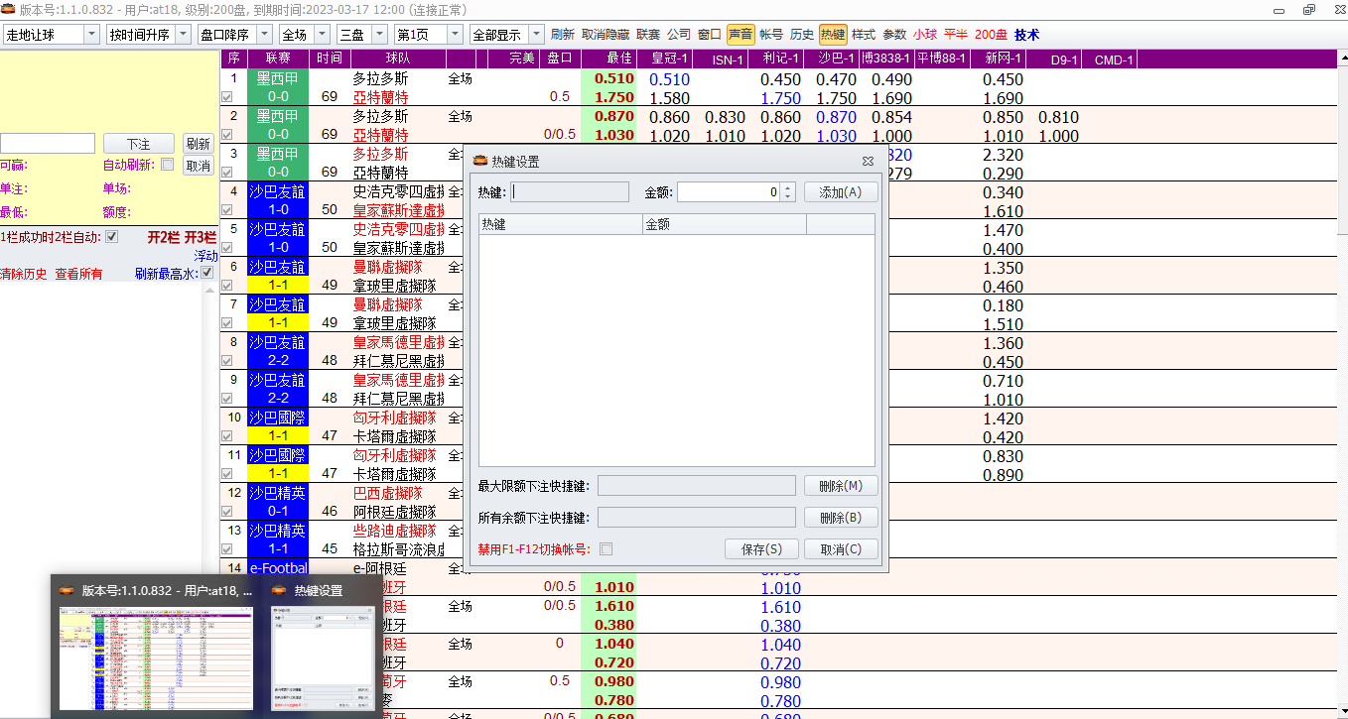The width and height of the screenshot is (1348, 719).
Task: Click the 0.510 odds in 皇冠-1 column
Action: (669, 79)
